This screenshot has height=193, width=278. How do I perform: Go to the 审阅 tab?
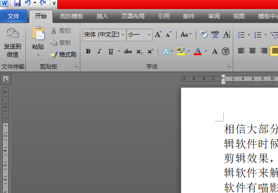coord(214,16)
